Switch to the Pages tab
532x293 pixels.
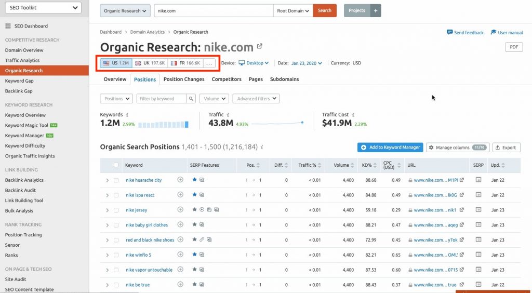(x=256, y=79)
